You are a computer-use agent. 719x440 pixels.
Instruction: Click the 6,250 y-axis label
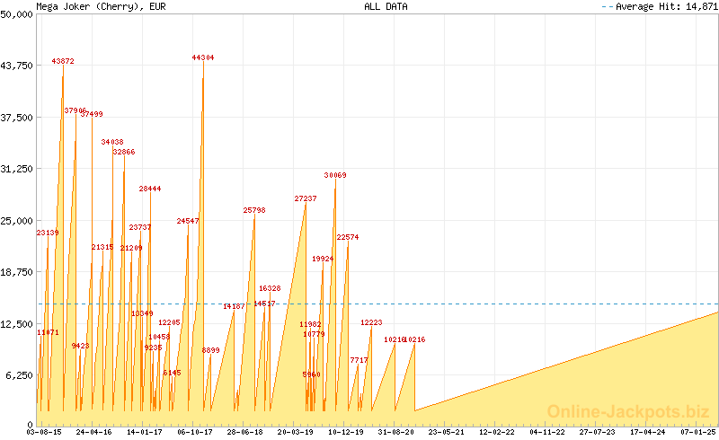[19, 375]
